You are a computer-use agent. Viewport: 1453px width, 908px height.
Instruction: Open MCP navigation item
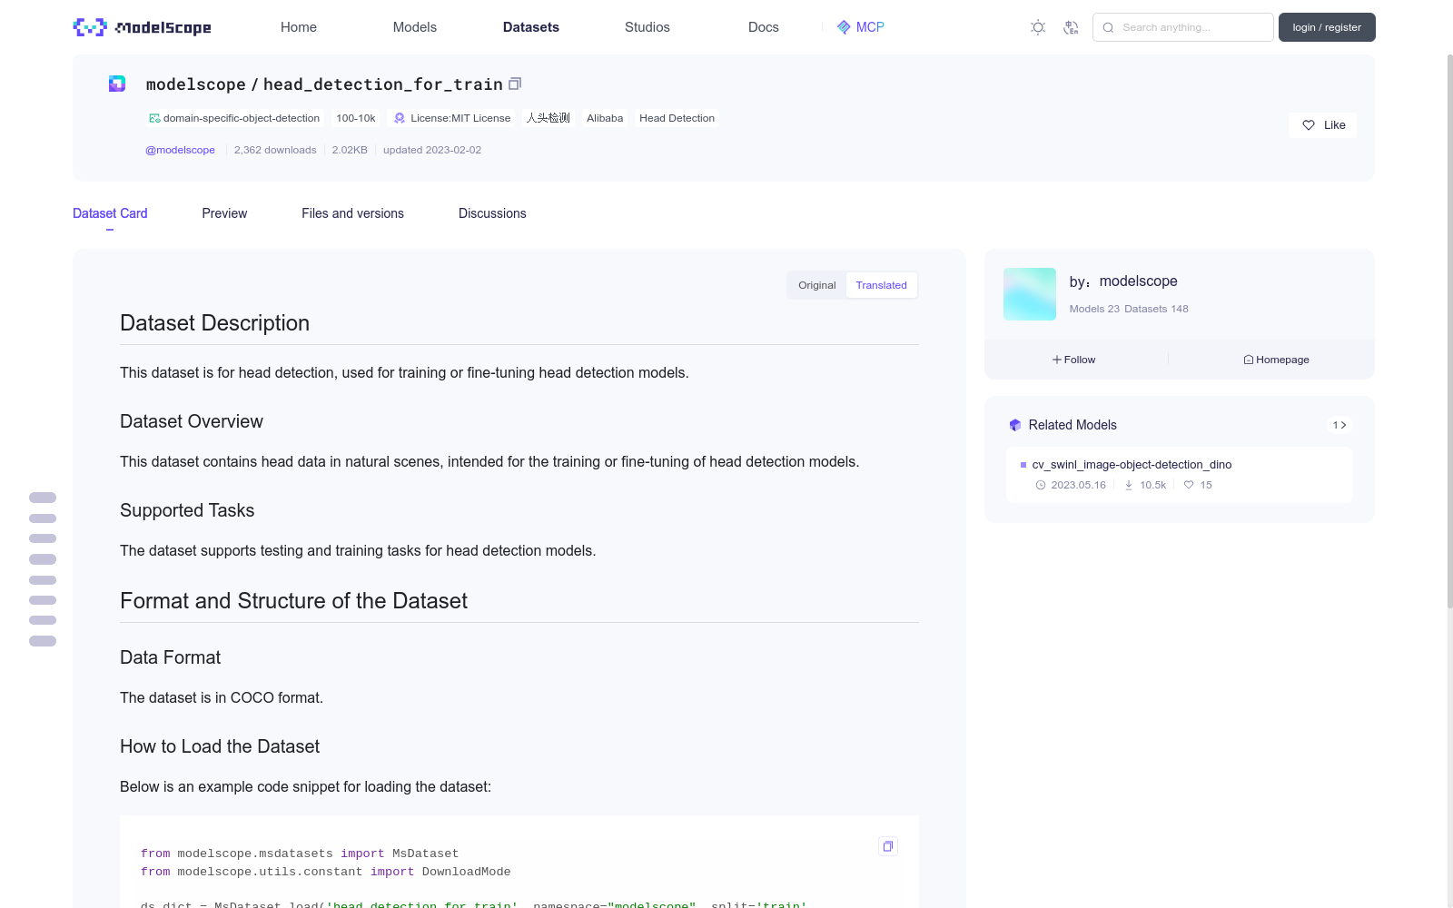coord(860,27)
